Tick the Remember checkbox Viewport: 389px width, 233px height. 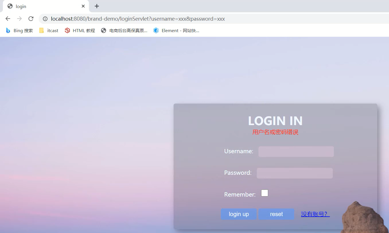(264, 193)
